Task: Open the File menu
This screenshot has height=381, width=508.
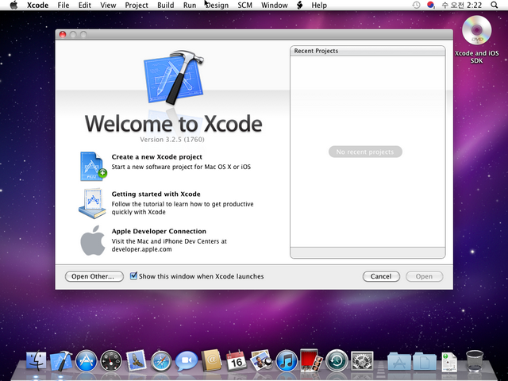Action: click(x=63, y=6)
